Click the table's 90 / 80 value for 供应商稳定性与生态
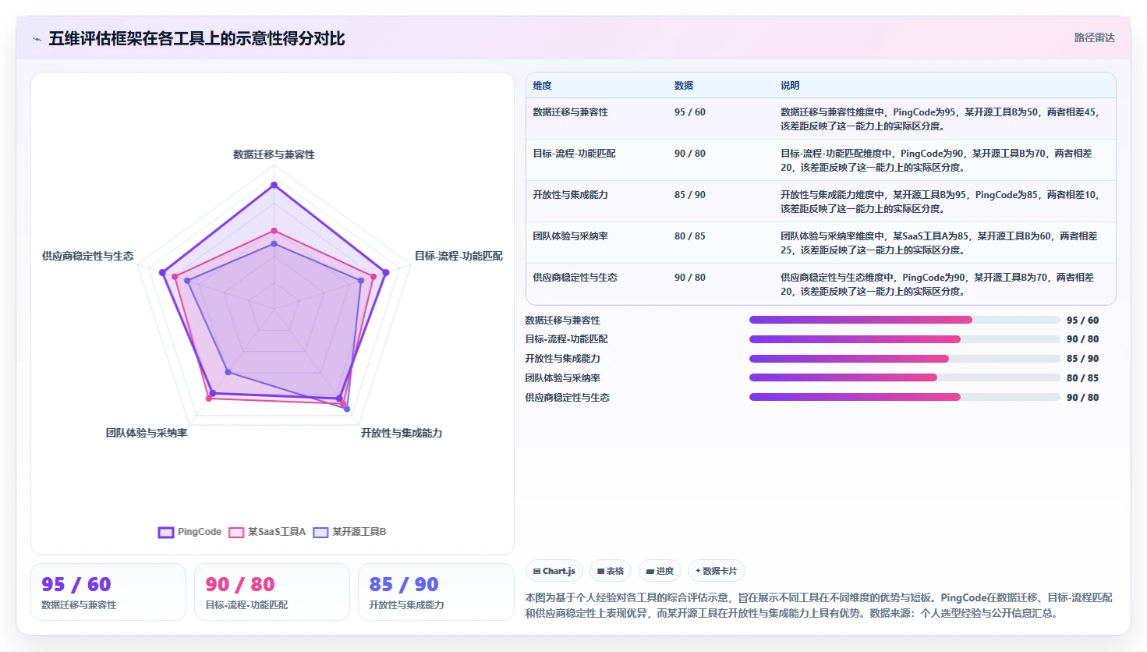This screenshot has width=1147, height=652. coord(690,278)
